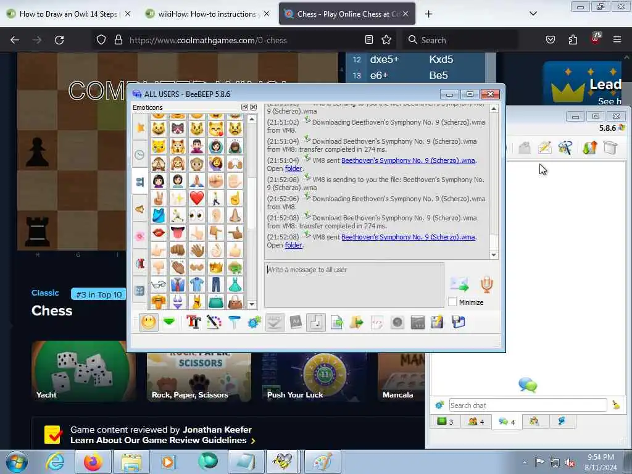This screenshot has width=632, height=474.
Task: Switch to green tab showing 3
Action: (446, 422)
